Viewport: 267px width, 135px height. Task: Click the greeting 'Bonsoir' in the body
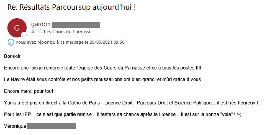pyautogui.click(x=12, y=56)
